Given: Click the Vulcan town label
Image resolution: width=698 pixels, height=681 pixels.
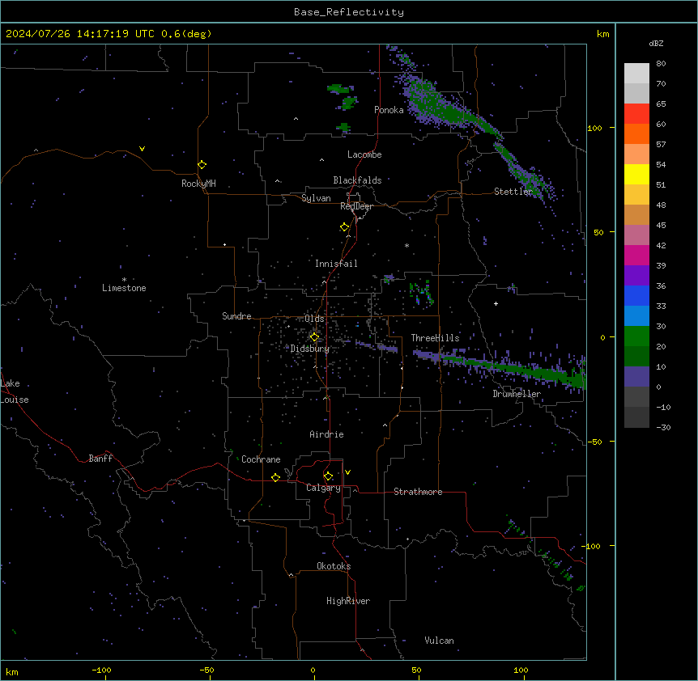Looking at the screenshot, I should click(440, 641).
